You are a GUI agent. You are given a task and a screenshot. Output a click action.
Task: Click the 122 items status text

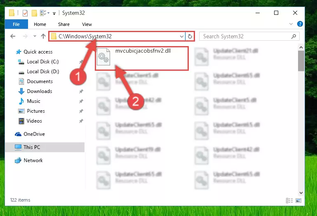(x=20, y=200)
